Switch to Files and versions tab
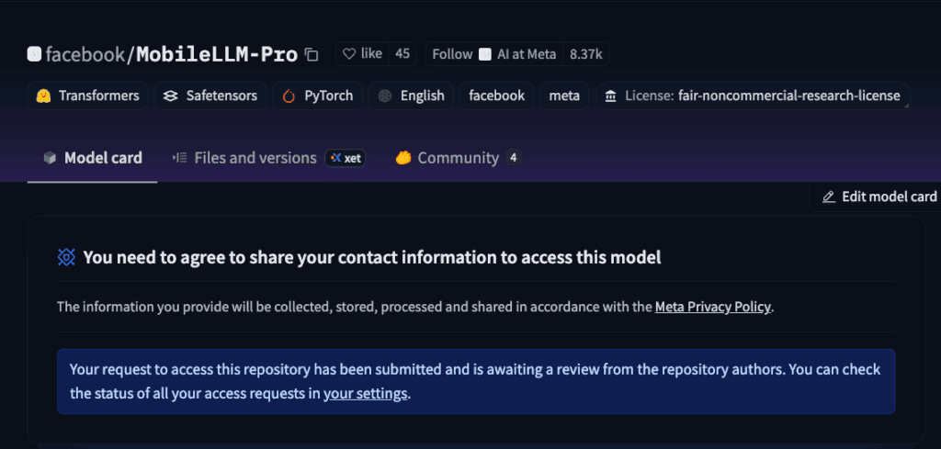Screen dimensions: 941x449 244,158
